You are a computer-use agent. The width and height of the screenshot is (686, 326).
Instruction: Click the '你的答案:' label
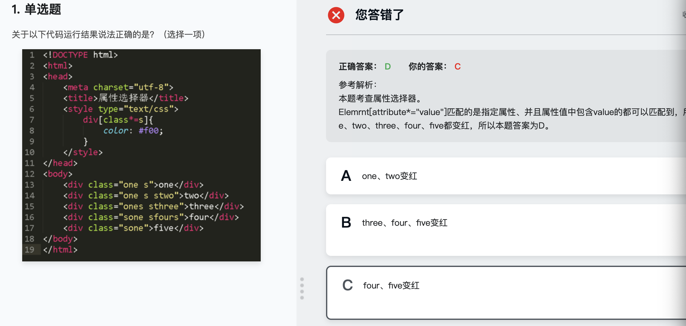tap(428, 66)
